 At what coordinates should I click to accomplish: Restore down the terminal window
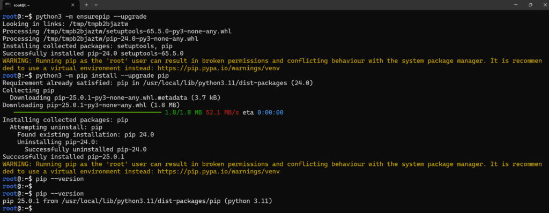tap(530, 5)
